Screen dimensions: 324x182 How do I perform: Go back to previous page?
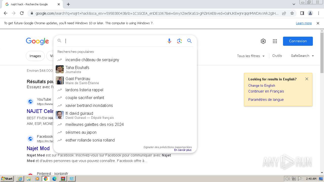click(x=6, y=13)
